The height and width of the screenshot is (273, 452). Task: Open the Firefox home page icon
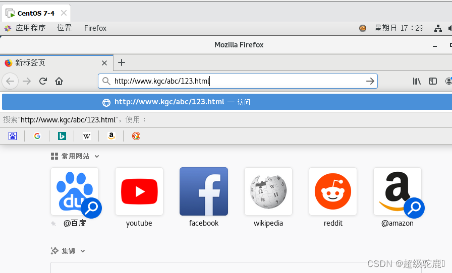tap(59, 81)
